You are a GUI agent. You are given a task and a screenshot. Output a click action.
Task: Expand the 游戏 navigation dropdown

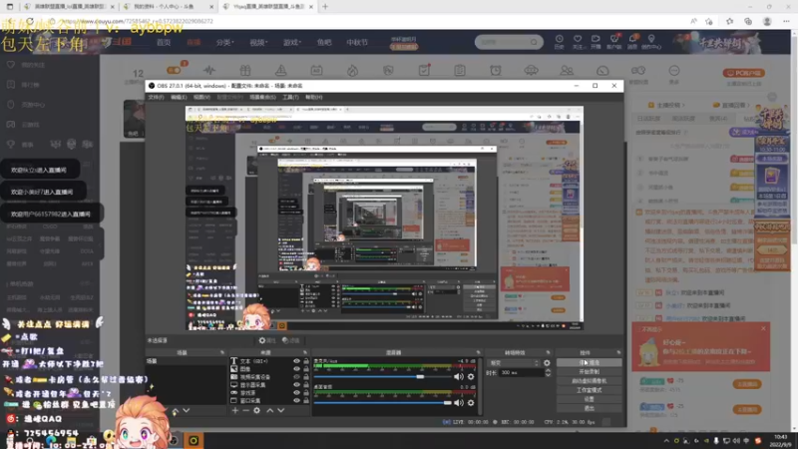pyautogui.click(x=291, y=42)
